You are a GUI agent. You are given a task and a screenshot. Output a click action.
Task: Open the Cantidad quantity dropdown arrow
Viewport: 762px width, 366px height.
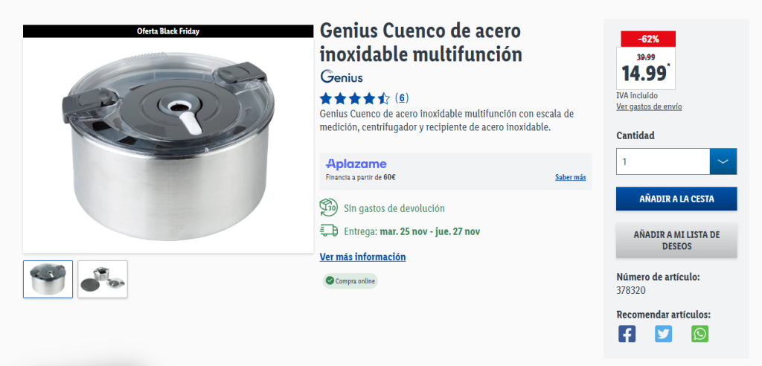point(723,161)
